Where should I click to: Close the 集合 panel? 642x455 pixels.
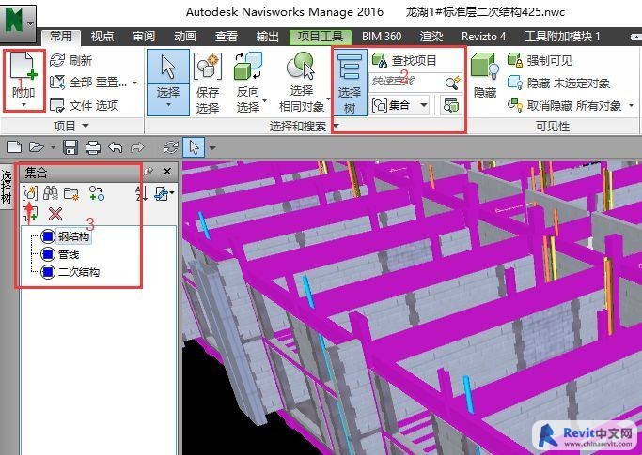[167, 172]
